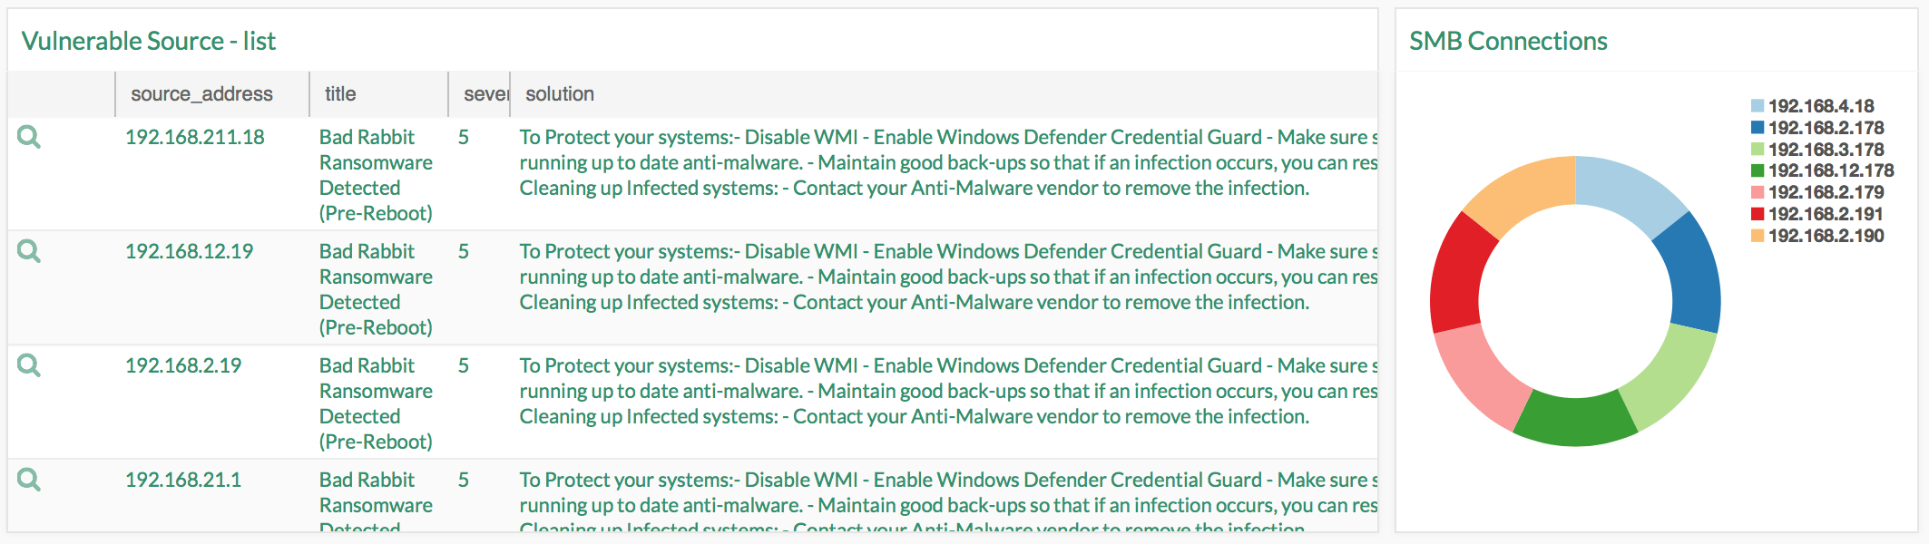Click the magnifier icon for 192.168.2.19
This screenshot has width=1929, height=544.
[x=29, y=365]
